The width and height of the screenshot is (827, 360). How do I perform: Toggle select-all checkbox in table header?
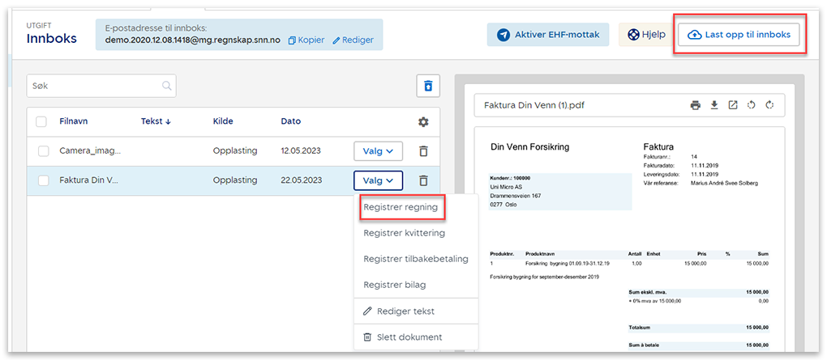pos(42,121)
